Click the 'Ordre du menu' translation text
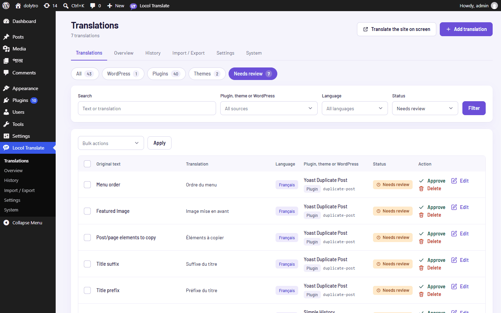Image resolution: width=501 pixels, height=313 pixels. [x=201, y=185]
